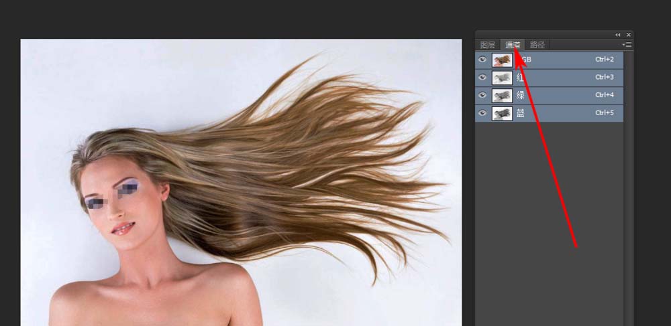Toggle the 绿 (Green) channel eye icon
This screenshot has width=671, height=326.
point(482,96)
